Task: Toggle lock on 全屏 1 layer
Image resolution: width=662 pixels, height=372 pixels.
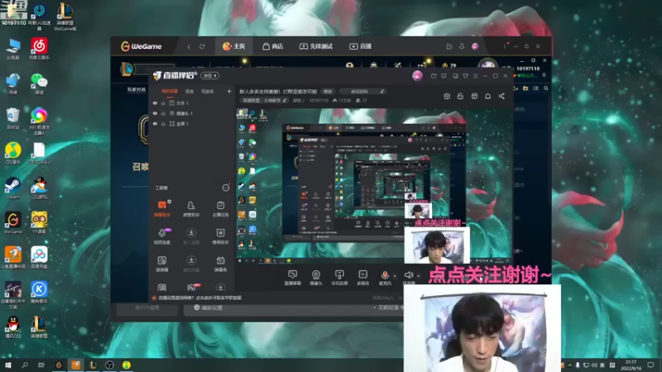Action: coord(163,123)
